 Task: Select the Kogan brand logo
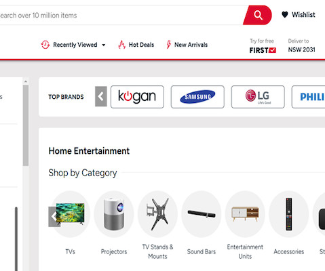137,97
